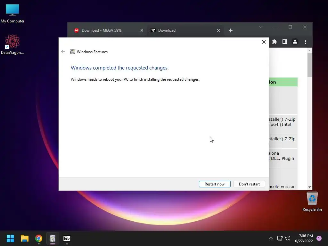Open Chrome three-dot menu
The image size is (328, 246).
click(x=305, y=42)
